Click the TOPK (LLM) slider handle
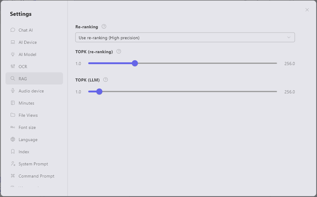 (99, 92)
